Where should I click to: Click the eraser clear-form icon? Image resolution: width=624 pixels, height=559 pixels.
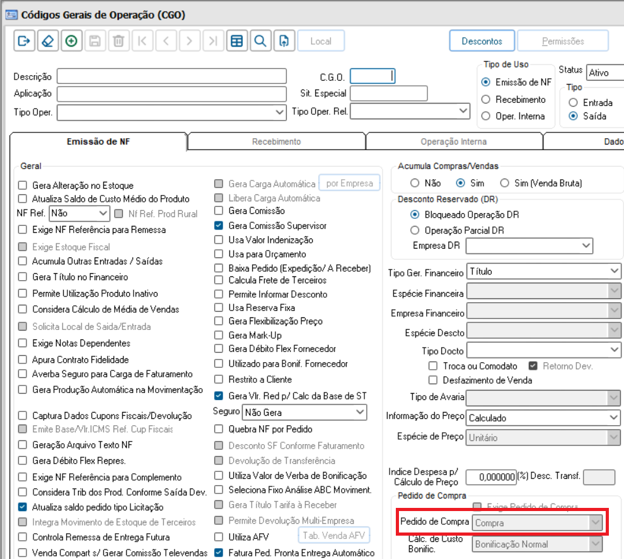pos(48,40)
